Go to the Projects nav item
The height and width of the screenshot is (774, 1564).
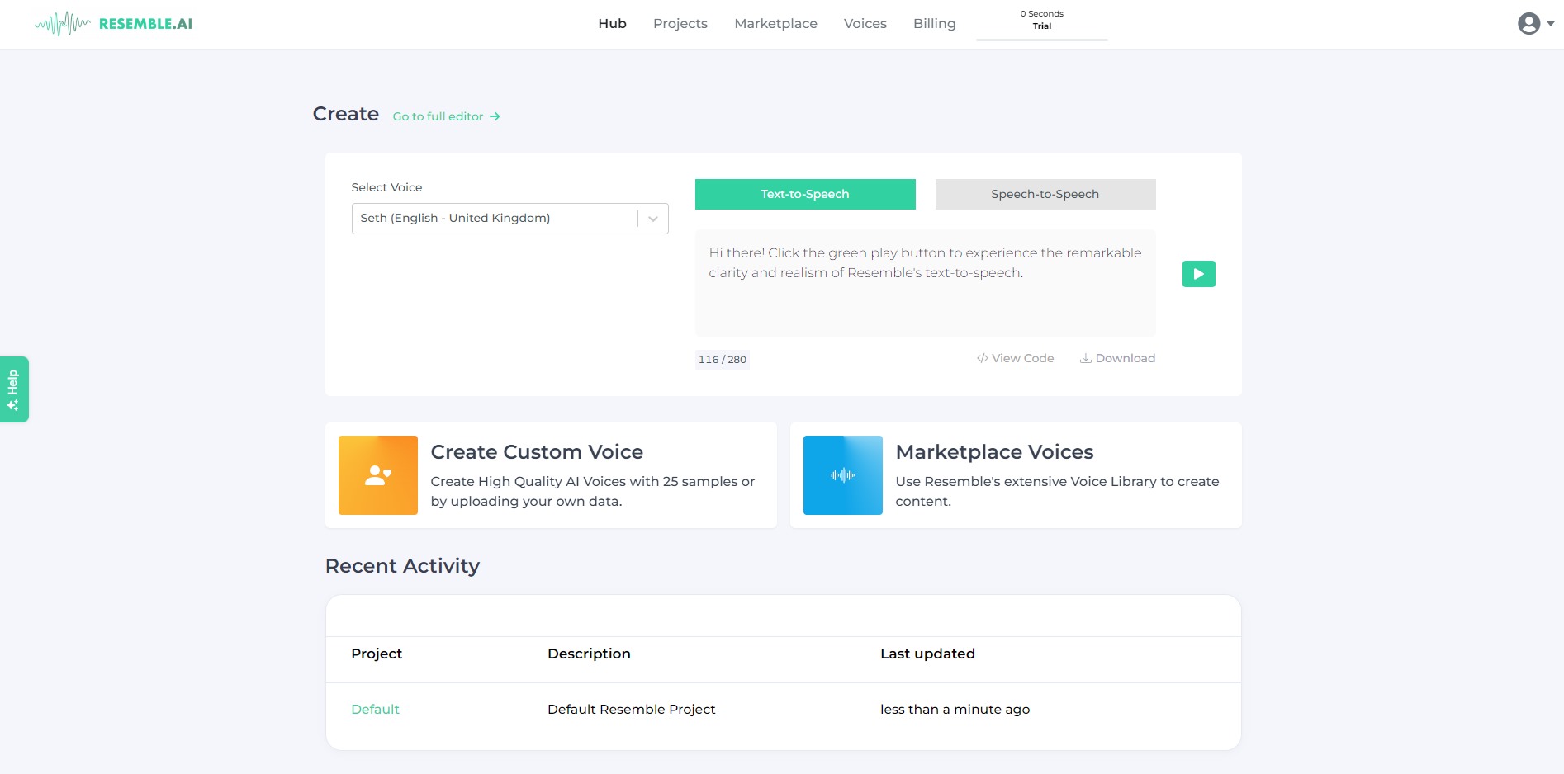[680, 23]
